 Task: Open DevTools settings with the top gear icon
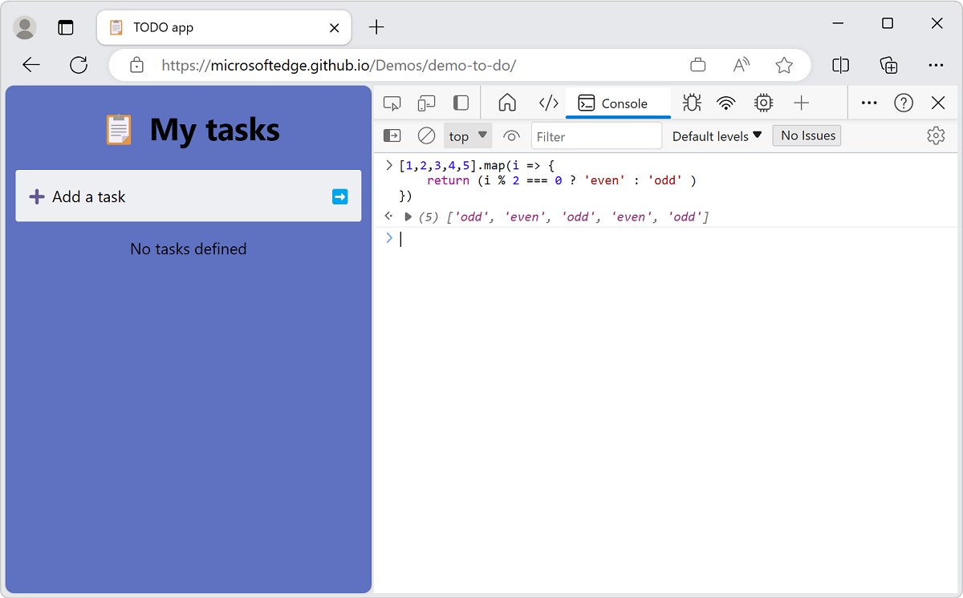[x=763, y=103]
